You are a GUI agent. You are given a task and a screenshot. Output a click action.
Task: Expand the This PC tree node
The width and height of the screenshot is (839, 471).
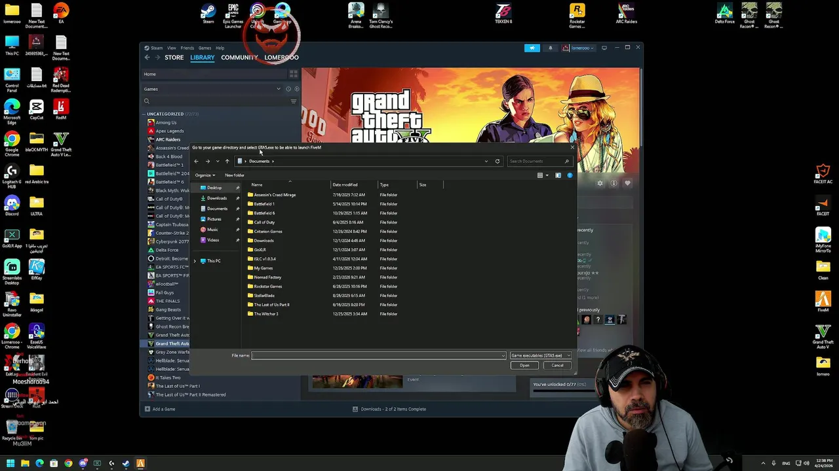pyautogui.click(x=195, y=261)
